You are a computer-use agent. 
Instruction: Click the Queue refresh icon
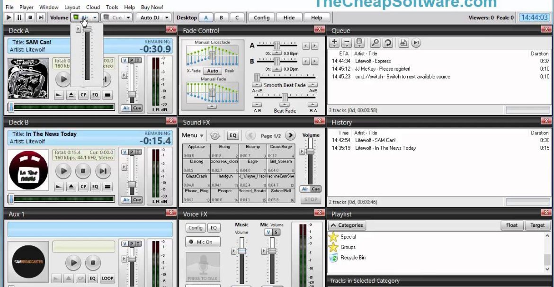pyautogui.click(x=388, y=43)
